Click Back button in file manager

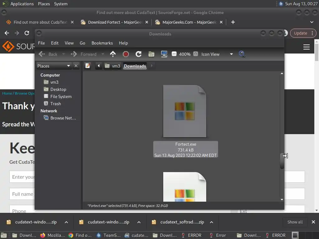click(x=48, y=54)
